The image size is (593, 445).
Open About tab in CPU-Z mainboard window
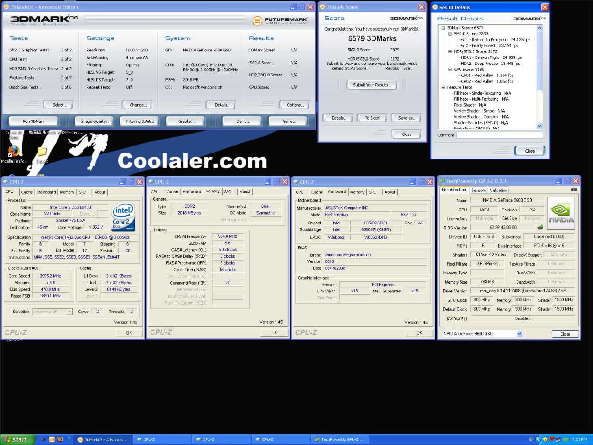[390, 192]
